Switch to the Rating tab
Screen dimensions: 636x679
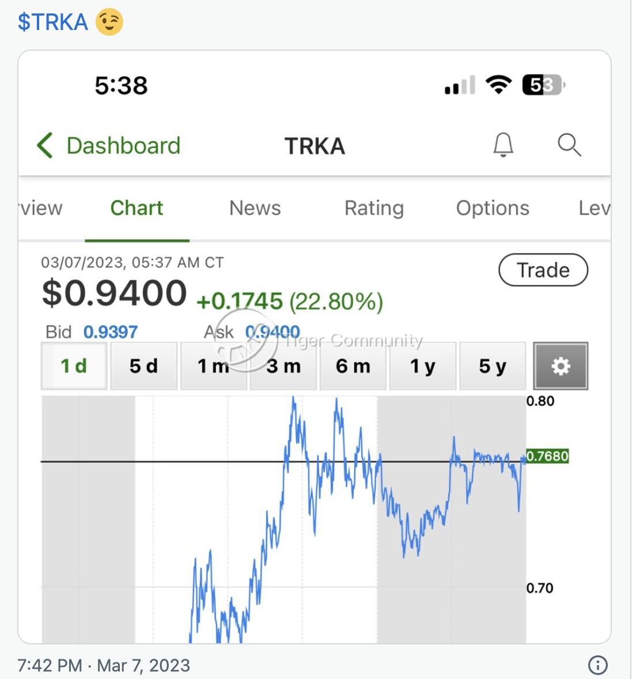click(374, 208)
